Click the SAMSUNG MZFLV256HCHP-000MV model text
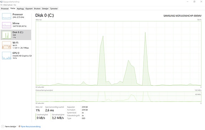The height and width of the screenshot is (130, 205). [183, 16]
